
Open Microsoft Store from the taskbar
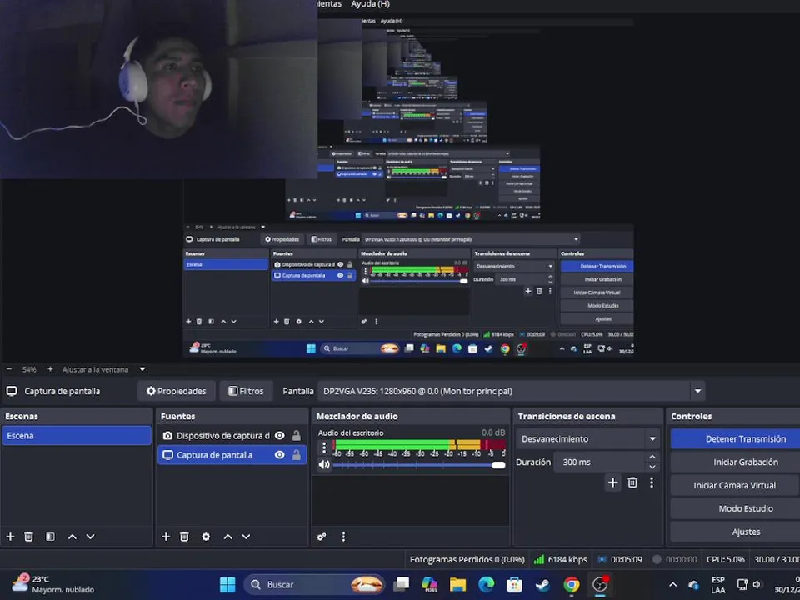point(514,585)
